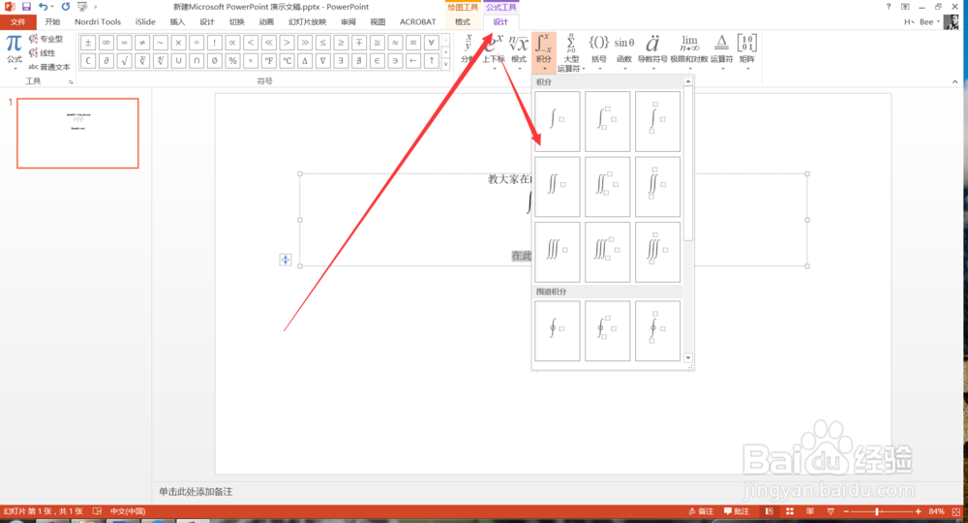Click the zoom in plus button
This screenshot has width=968, height=523.
click(x=919, y=511)
